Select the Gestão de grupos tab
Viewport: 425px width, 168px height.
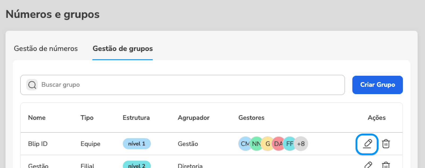(x=122, y=49)
